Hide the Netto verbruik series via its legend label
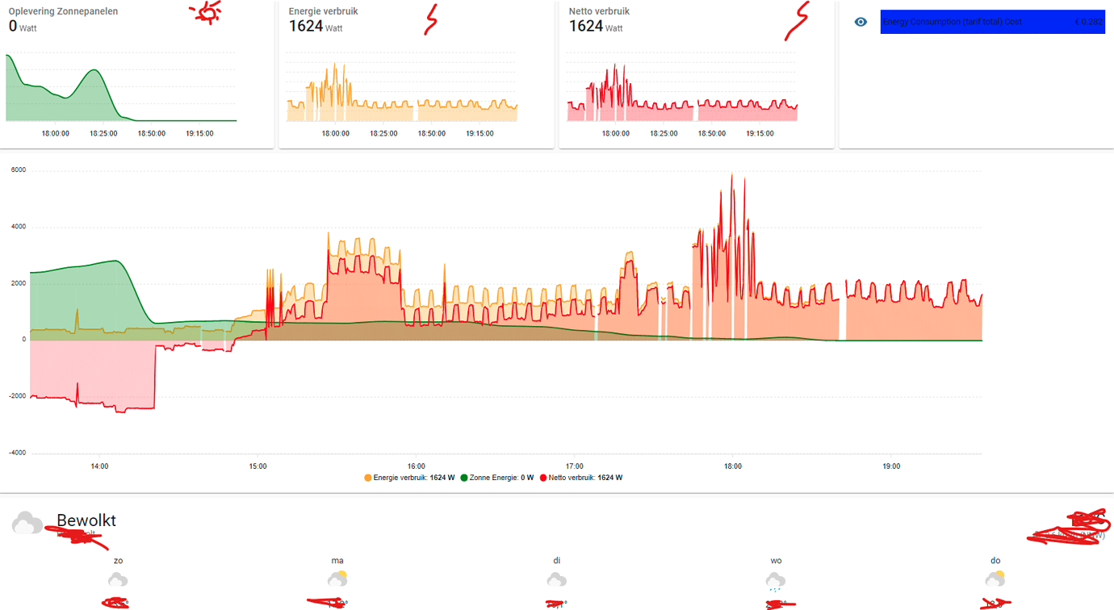1114x610 pixels. (581, 477)
